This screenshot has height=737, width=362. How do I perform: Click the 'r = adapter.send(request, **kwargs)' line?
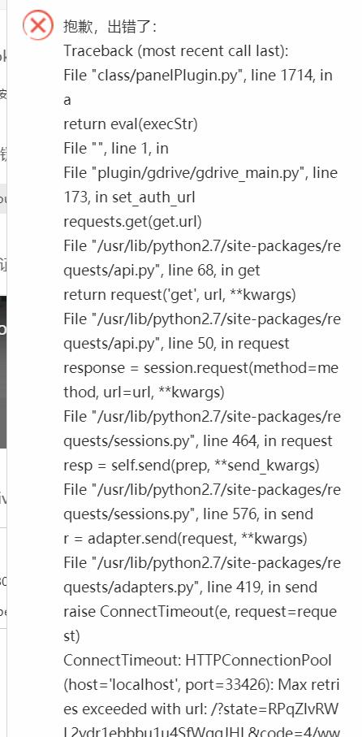tap(185, 540)
